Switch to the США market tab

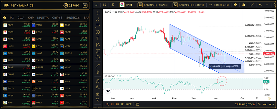point(21,18)
